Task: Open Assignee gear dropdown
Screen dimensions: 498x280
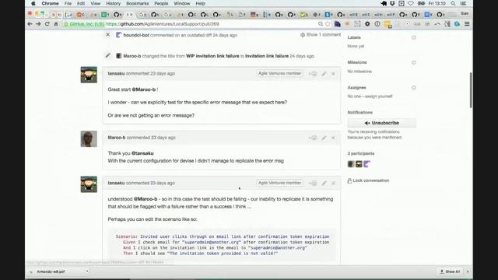Action: click(x=413, y=88)
